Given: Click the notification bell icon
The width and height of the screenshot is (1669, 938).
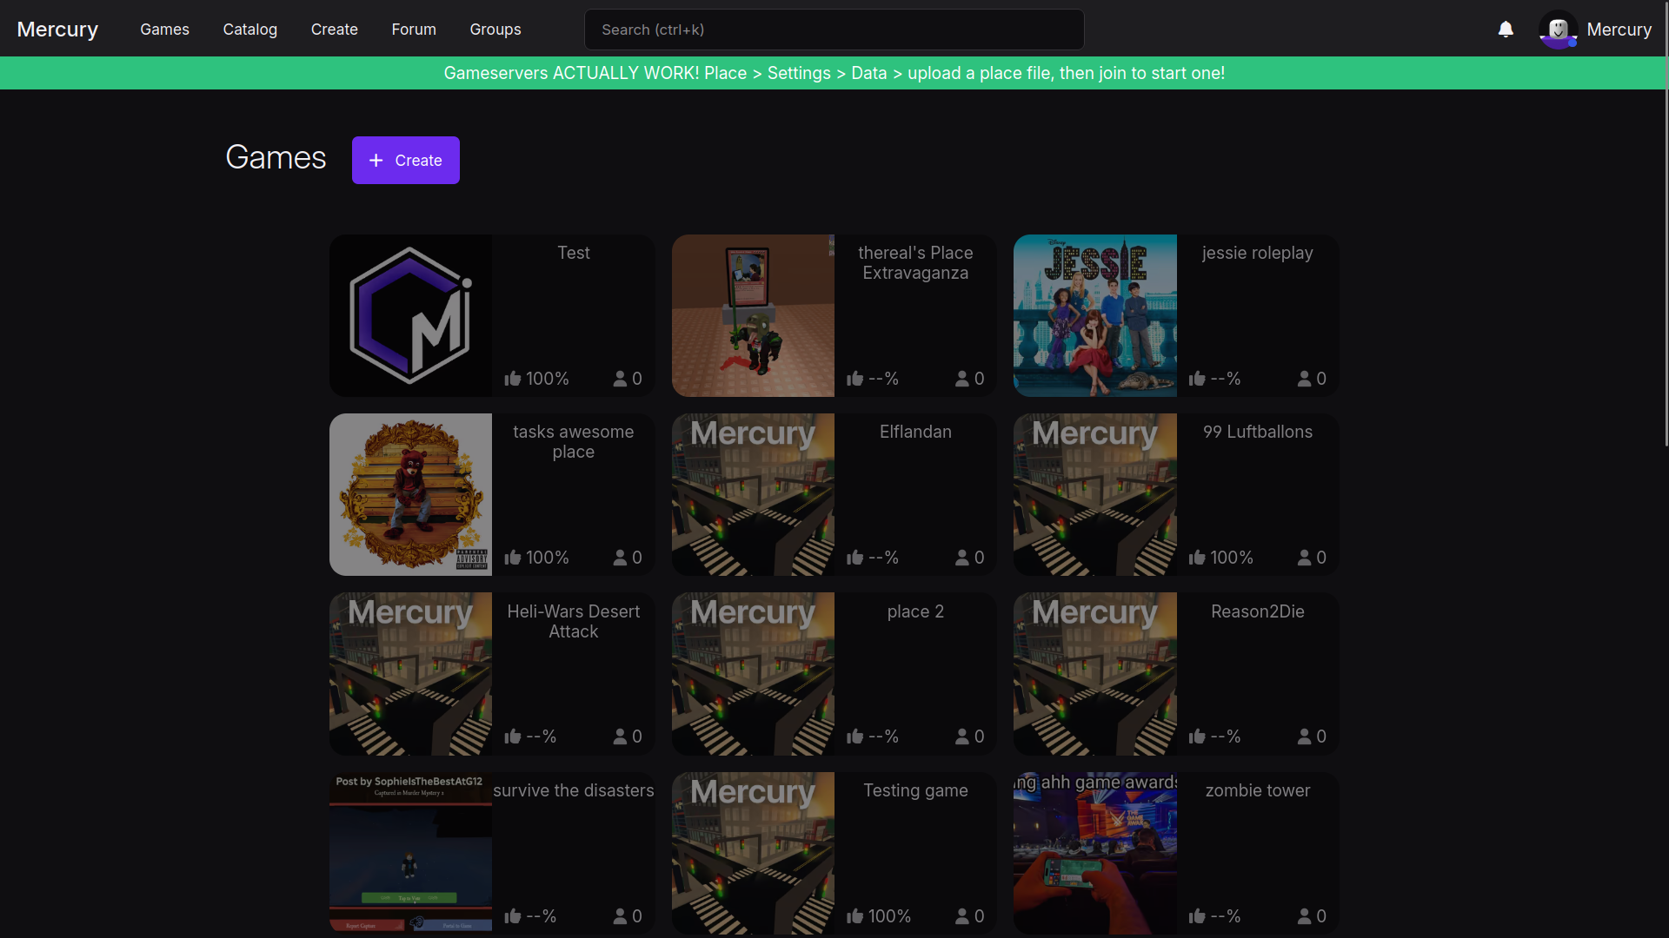Looking at the screenshot, I should click(1506, 30).
